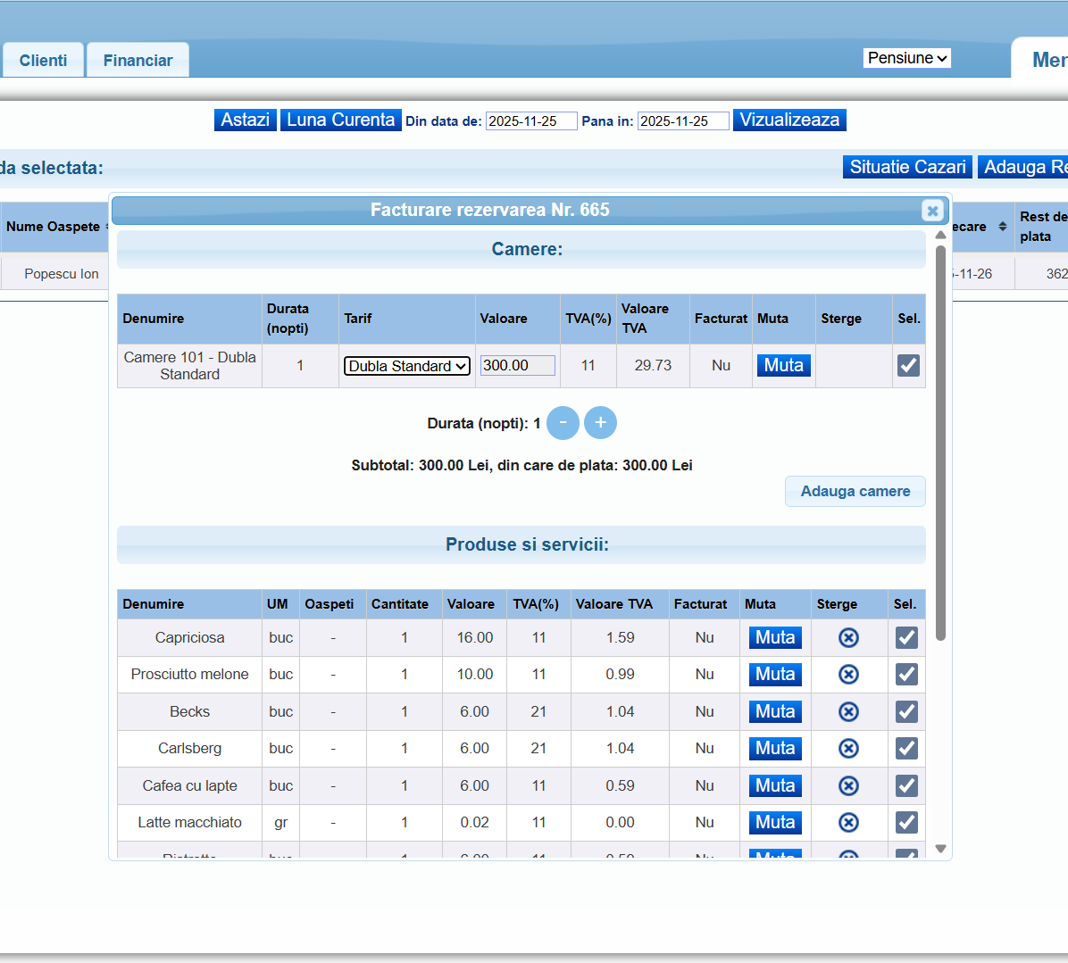Viewport: 1068px width, 963px height.
Task: Select the Valoare input showing 300.00
Action: (518, 365)
